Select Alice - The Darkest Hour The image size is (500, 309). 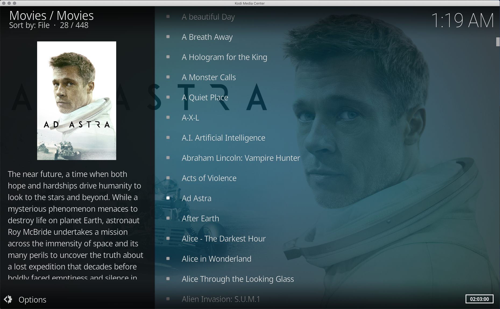[224, 239]
